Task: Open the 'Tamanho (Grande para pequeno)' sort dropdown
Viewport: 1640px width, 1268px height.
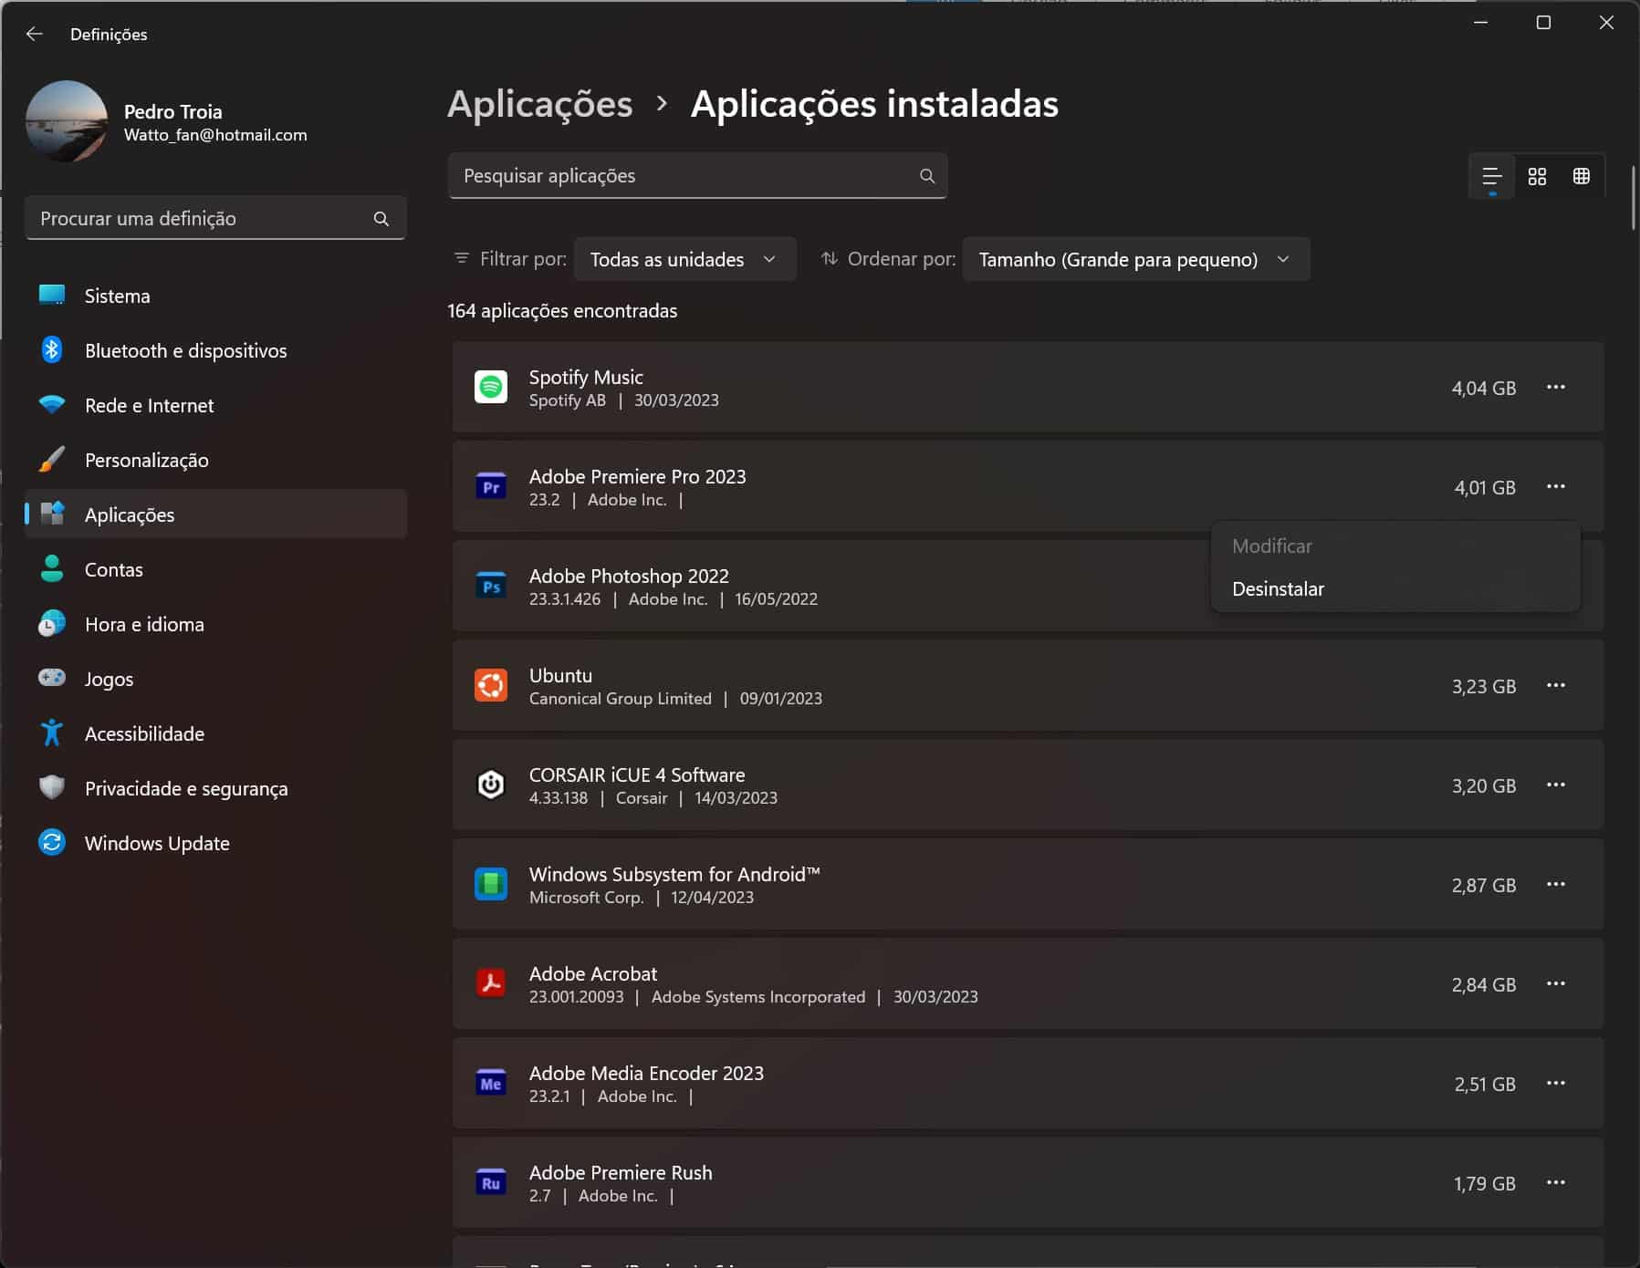Action: click(x=1134, y=259)
